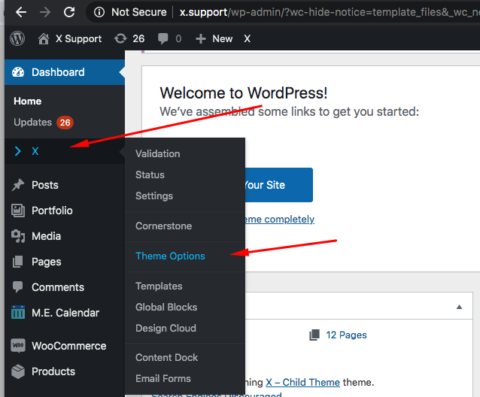Open the WooCommerce menu
This screenshot has height=397, width=480.
point(69,346)
